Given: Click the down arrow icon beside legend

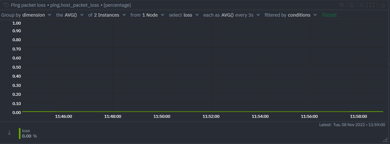Looking at the screenshot, I should (x=9, y=133).
